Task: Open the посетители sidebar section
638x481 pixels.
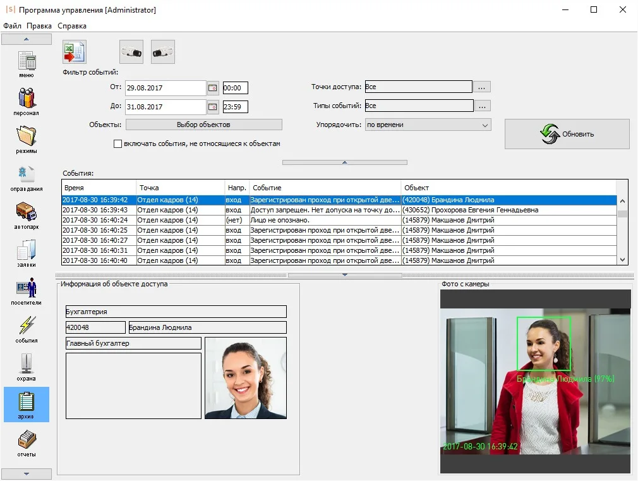Action: click(x=27, y=291)
